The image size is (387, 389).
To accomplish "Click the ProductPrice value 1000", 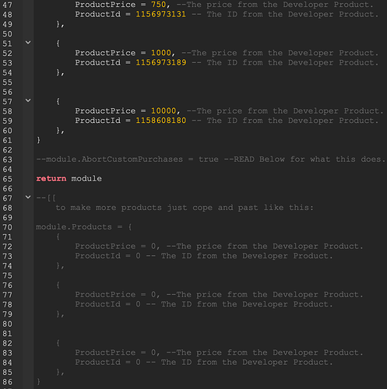I will [x=161, y=53].
